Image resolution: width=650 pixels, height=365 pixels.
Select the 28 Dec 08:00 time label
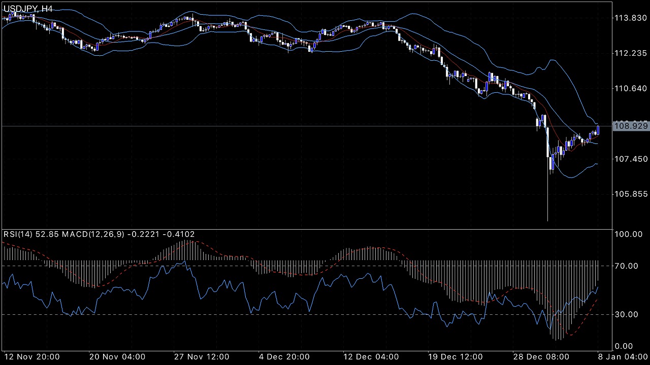(541, 356)
